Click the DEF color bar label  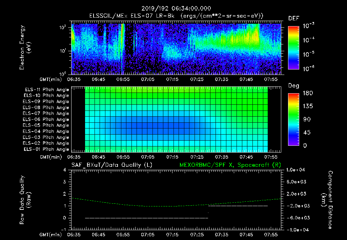[294, 19]
